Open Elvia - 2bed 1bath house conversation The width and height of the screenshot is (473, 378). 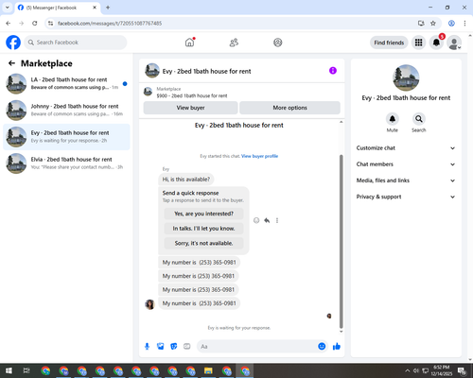pyautogui.click(x=66, y=163)
